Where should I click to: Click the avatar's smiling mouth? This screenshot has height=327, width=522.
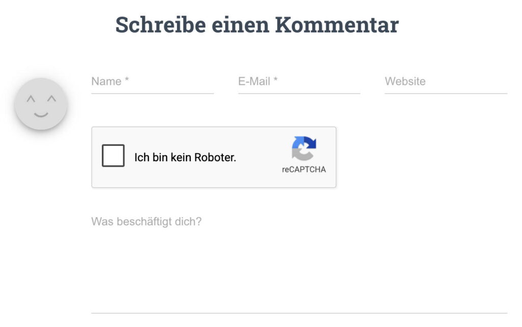(41, 114)
